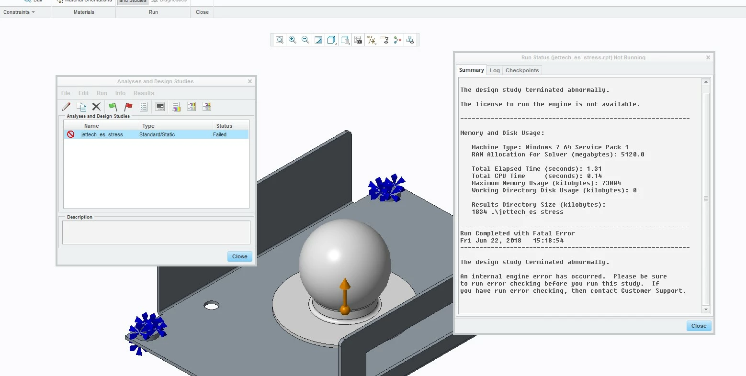Click into the Description text field
This screenshot has height=376, width=746.
tap(156, 232)
